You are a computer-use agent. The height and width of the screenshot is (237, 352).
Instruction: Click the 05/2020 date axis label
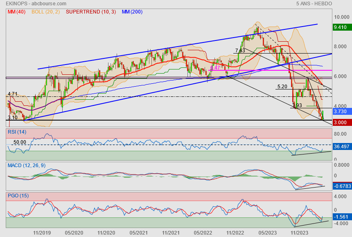[74, 233]
